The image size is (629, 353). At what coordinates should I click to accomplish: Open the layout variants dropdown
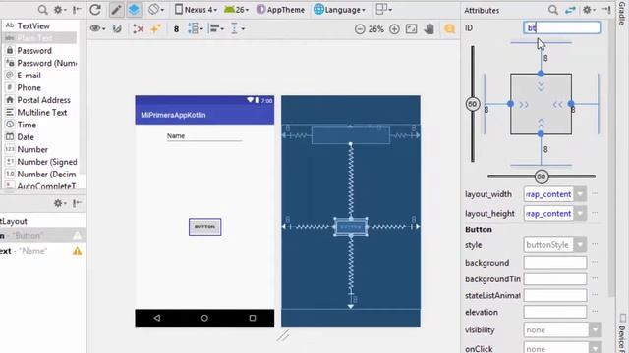point(383,10)
